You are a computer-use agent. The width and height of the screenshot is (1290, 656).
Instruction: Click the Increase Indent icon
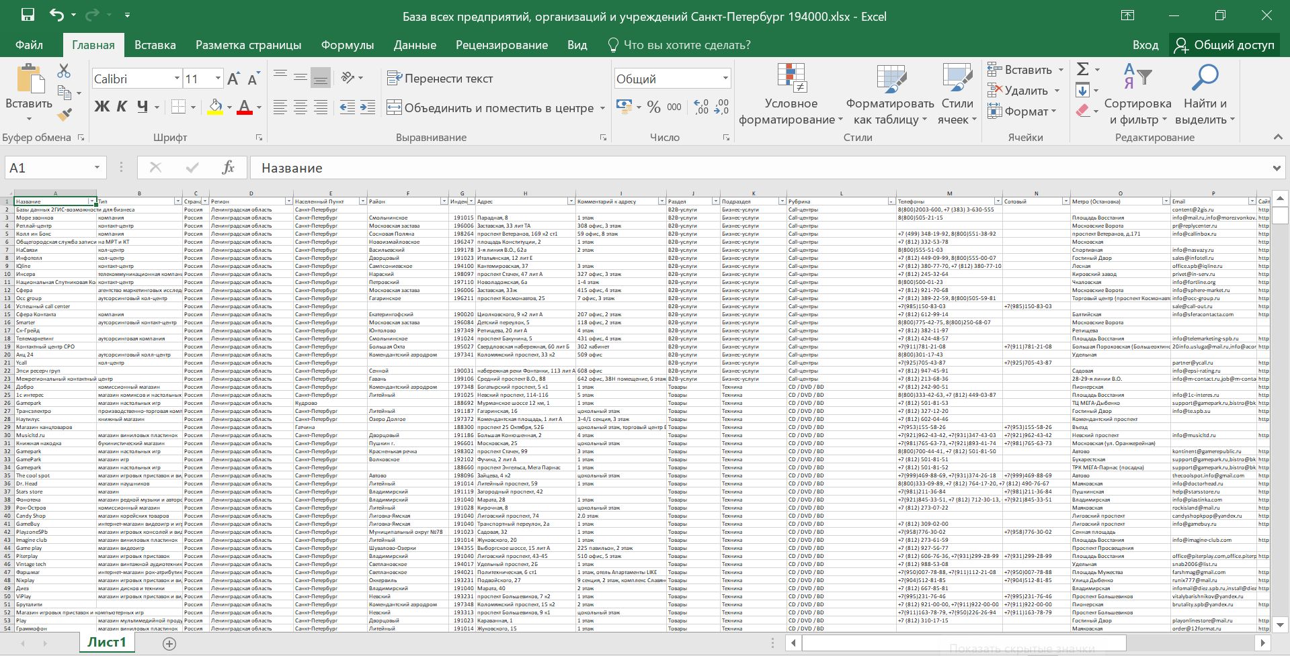click(368, 107)
